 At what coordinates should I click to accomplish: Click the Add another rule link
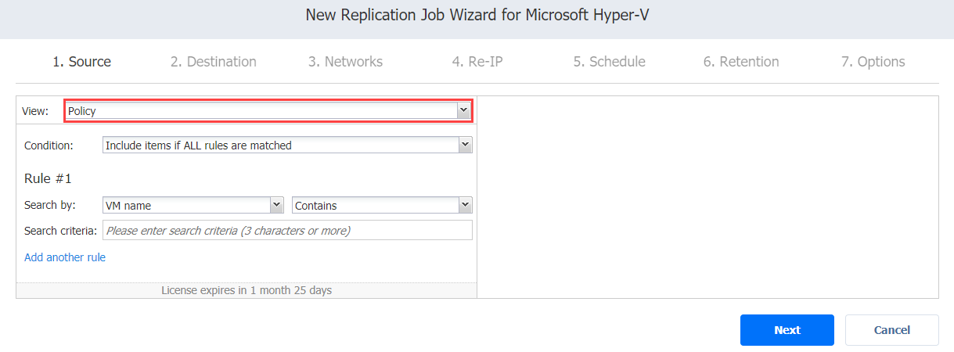click(65, 257)
